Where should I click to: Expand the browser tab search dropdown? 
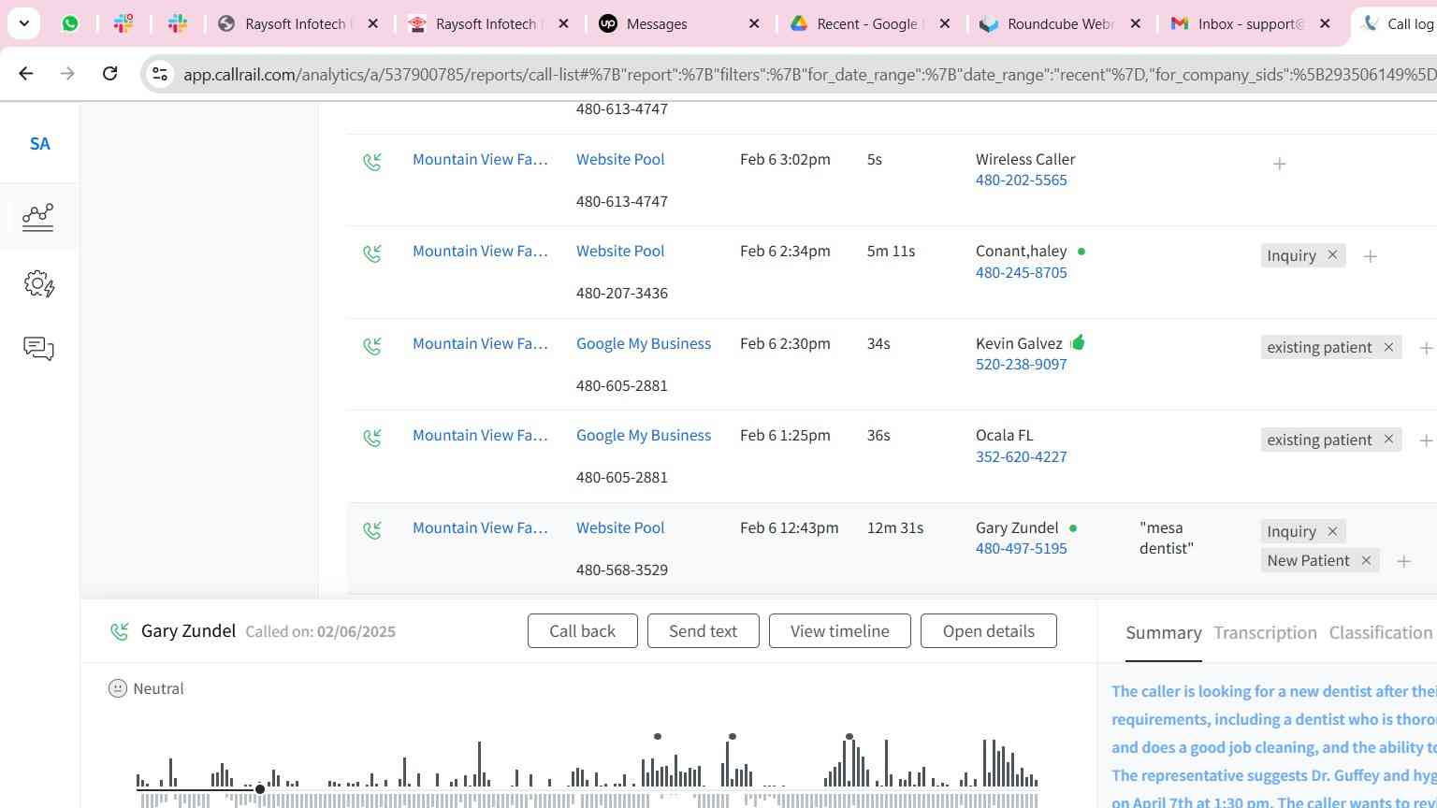point(23,23)
